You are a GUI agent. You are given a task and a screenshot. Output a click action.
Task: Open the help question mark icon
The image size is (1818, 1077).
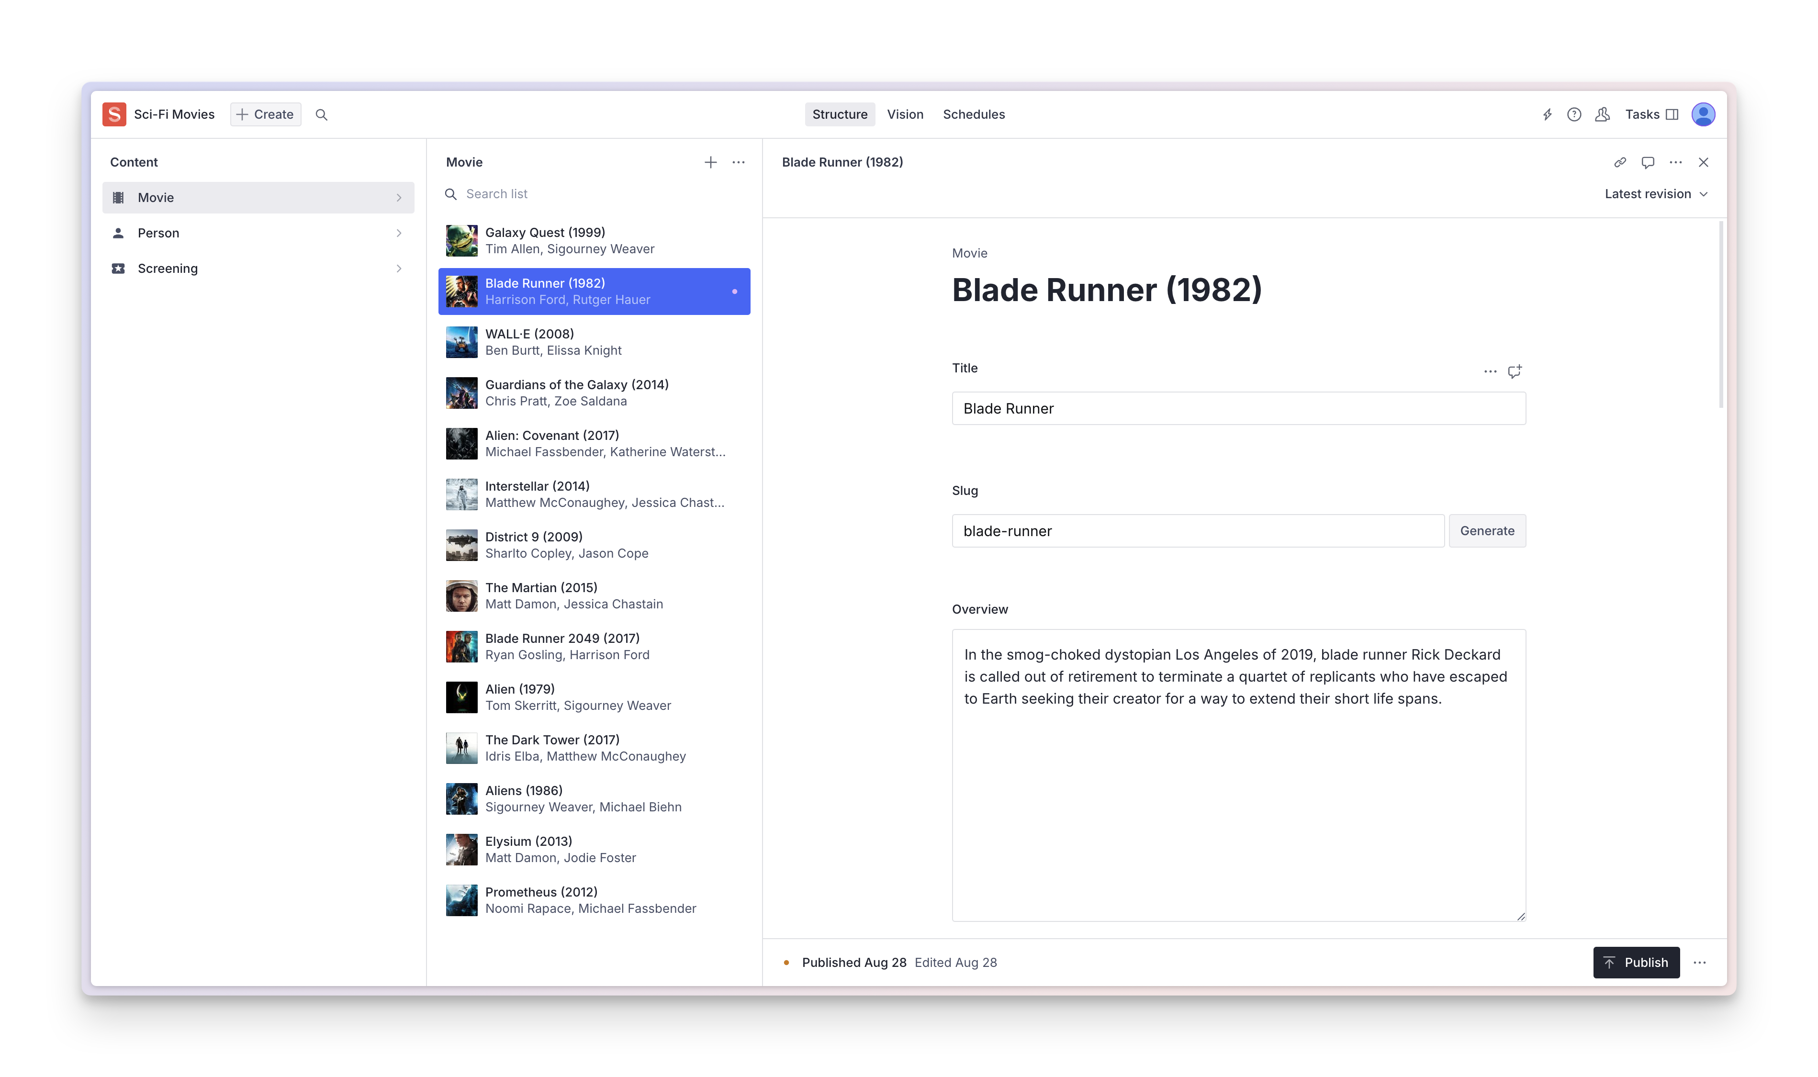[x=1573, y=115]
